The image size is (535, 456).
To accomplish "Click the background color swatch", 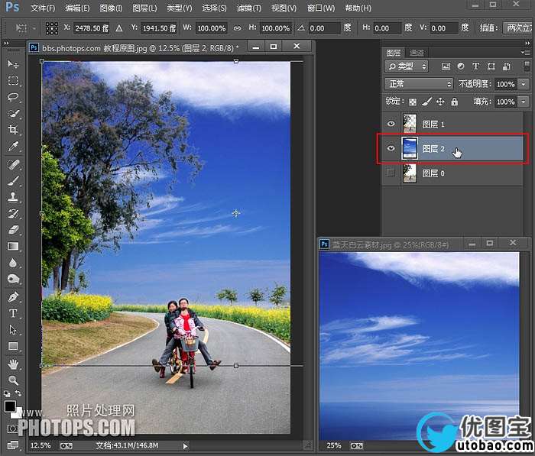I will [x=18, y=413].
